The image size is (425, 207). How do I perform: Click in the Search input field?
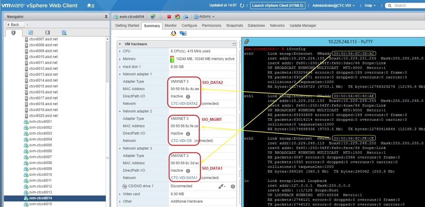(x=406, y=5)
